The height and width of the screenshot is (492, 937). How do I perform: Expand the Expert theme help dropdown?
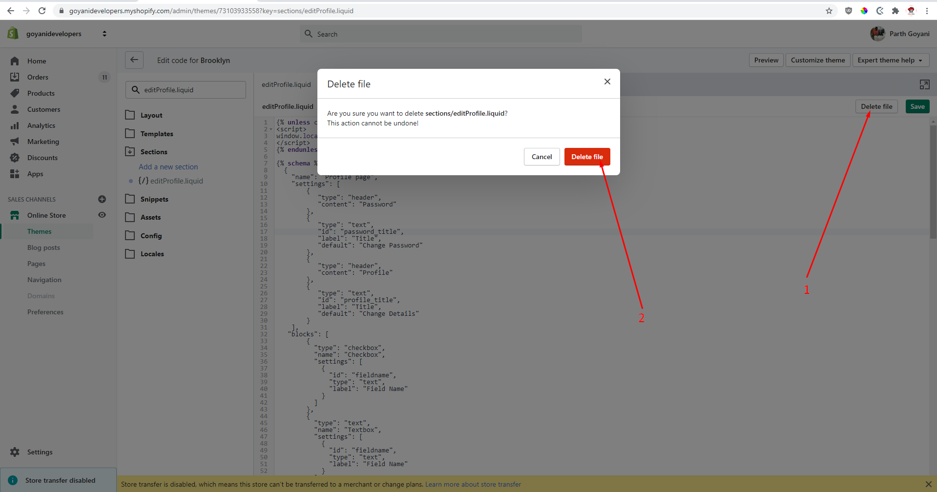tap(891, 60)
